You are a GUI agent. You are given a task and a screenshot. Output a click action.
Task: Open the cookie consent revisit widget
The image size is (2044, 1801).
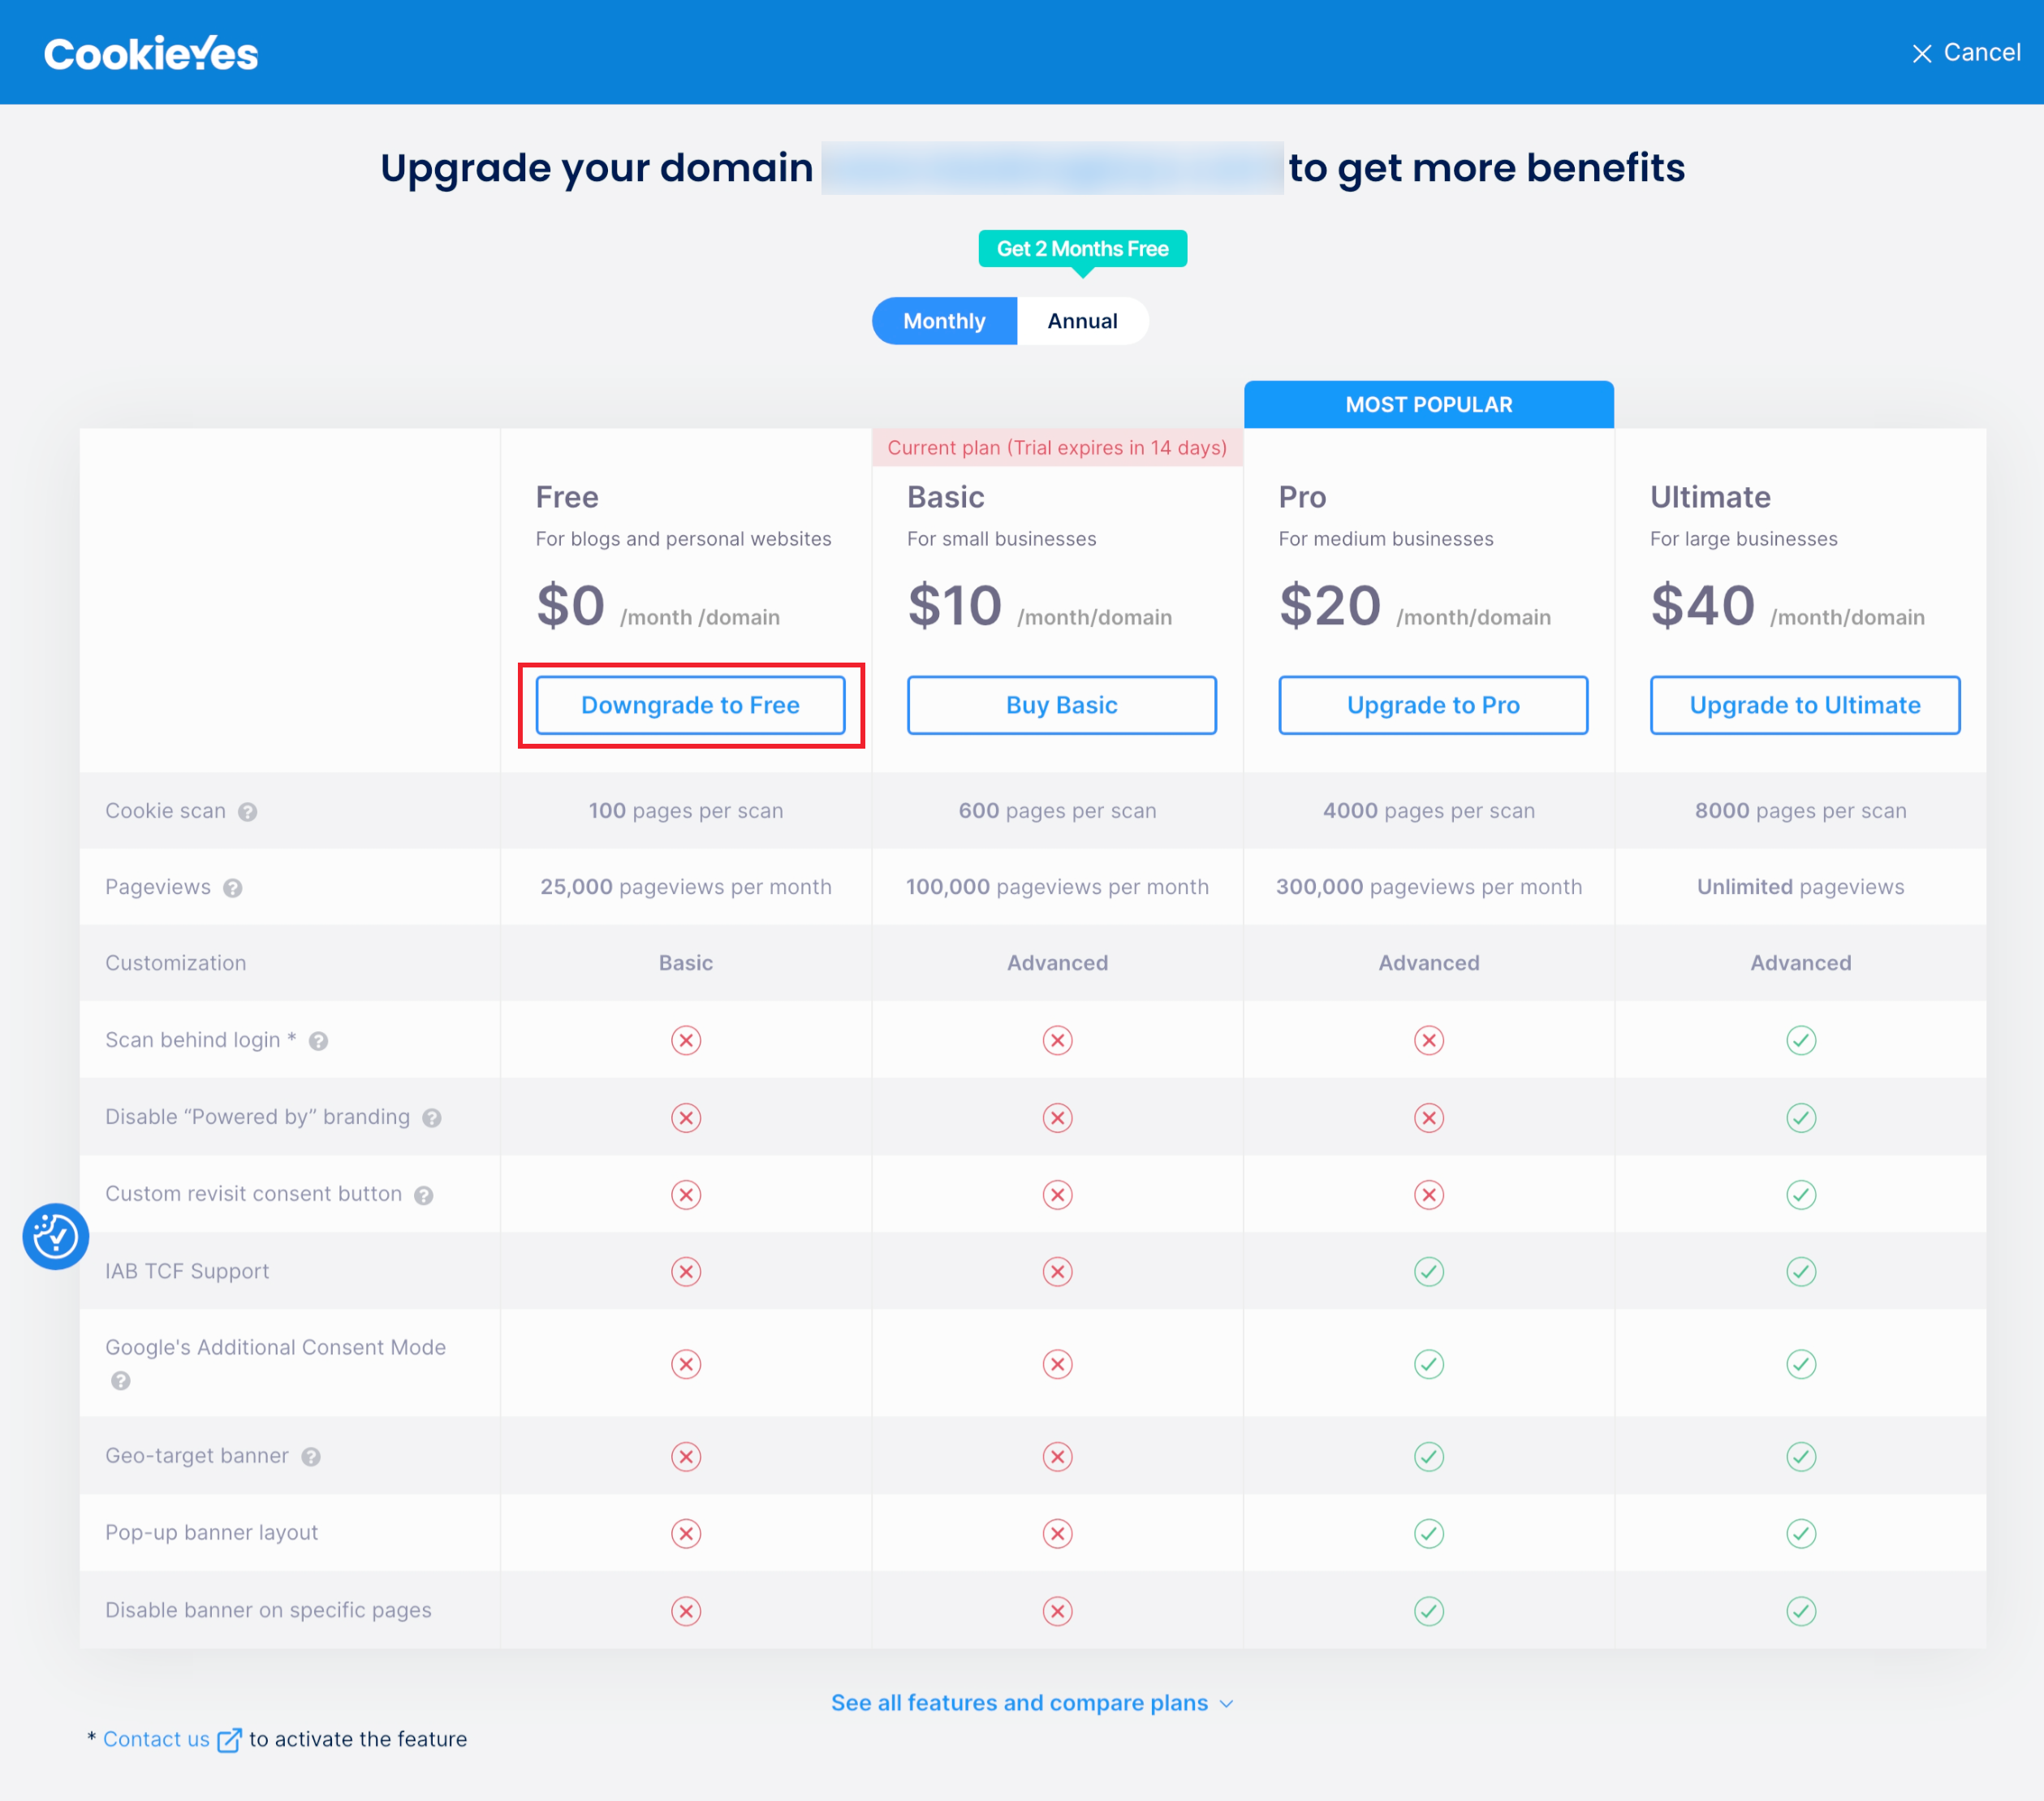tap(56, 1237)
